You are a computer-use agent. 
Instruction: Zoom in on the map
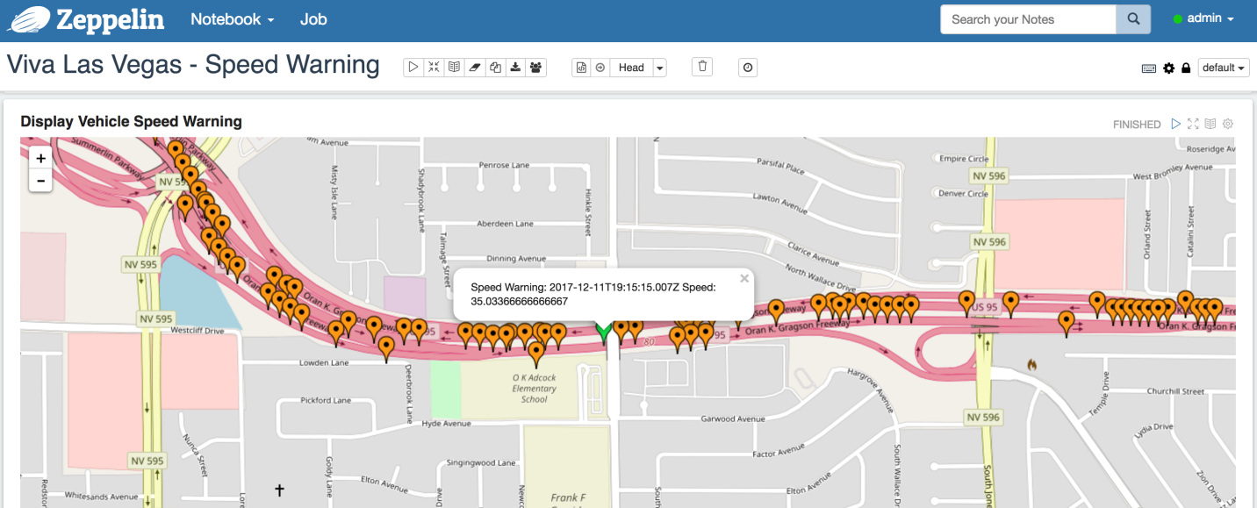pos(40,158)
